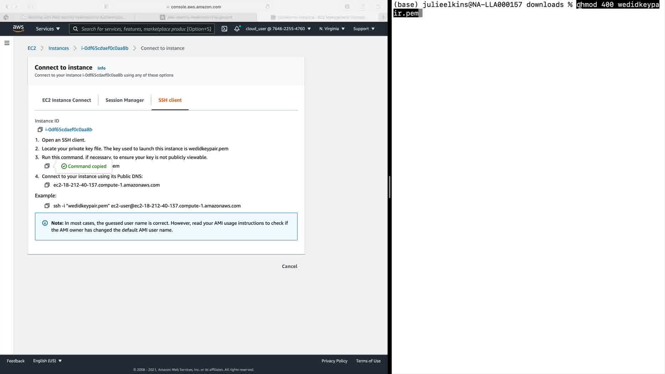Open the Terms of Use link
This screenshot has height=374, width=665.
click(368, 361)
